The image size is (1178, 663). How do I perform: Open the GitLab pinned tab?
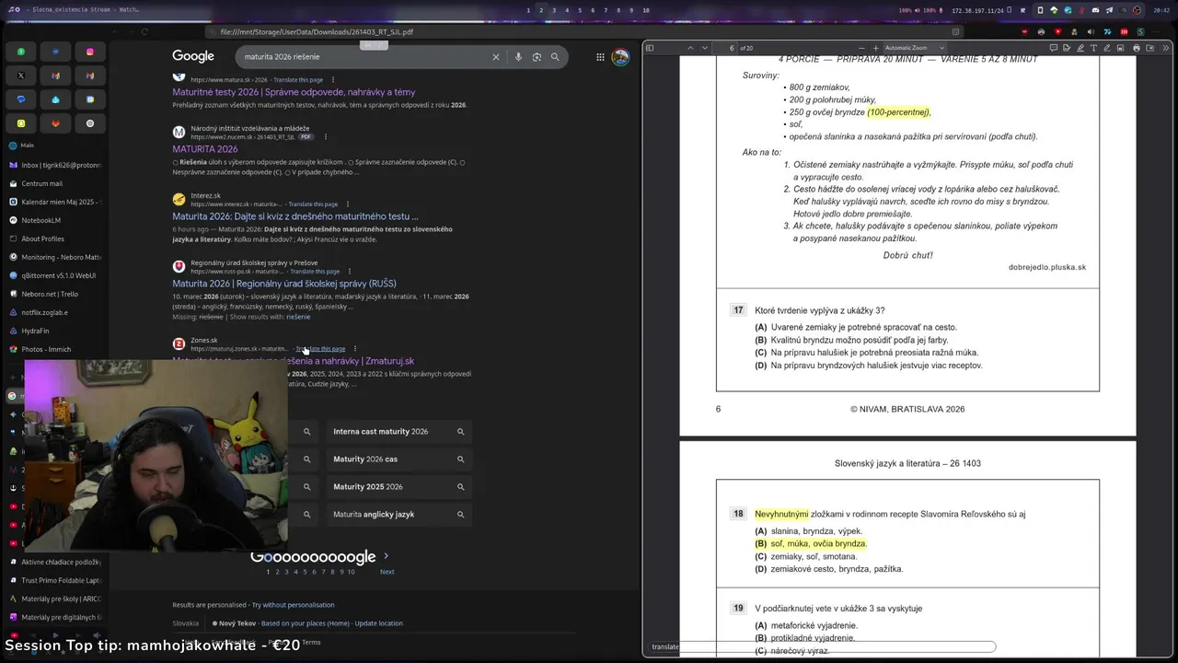click(55, 123)
